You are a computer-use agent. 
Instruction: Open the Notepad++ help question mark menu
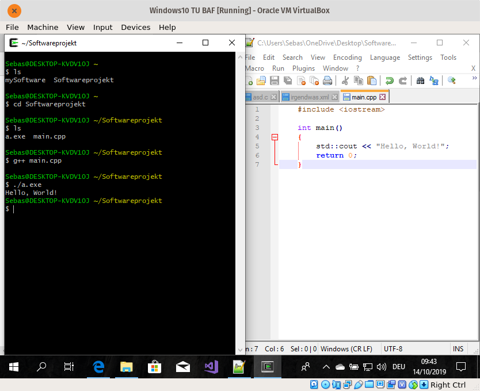click(357, 68)
